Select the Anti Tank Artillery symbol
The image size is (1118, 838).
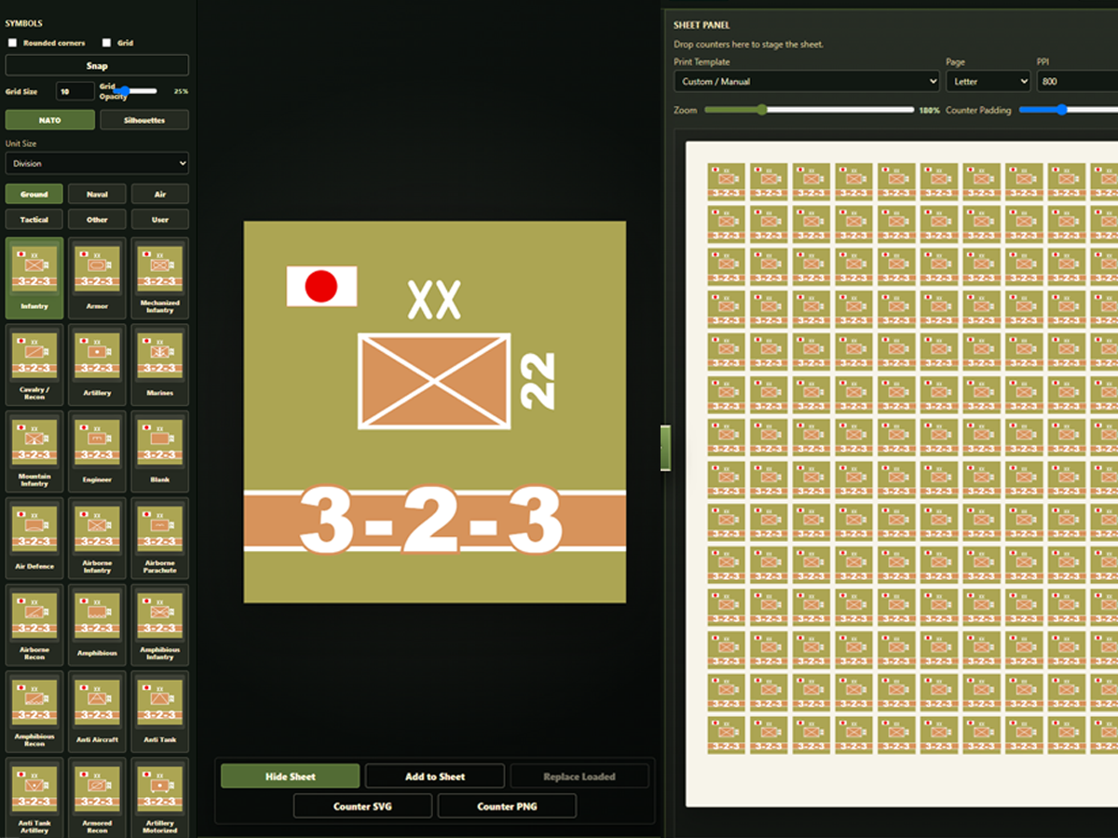(x=34, y=798)
